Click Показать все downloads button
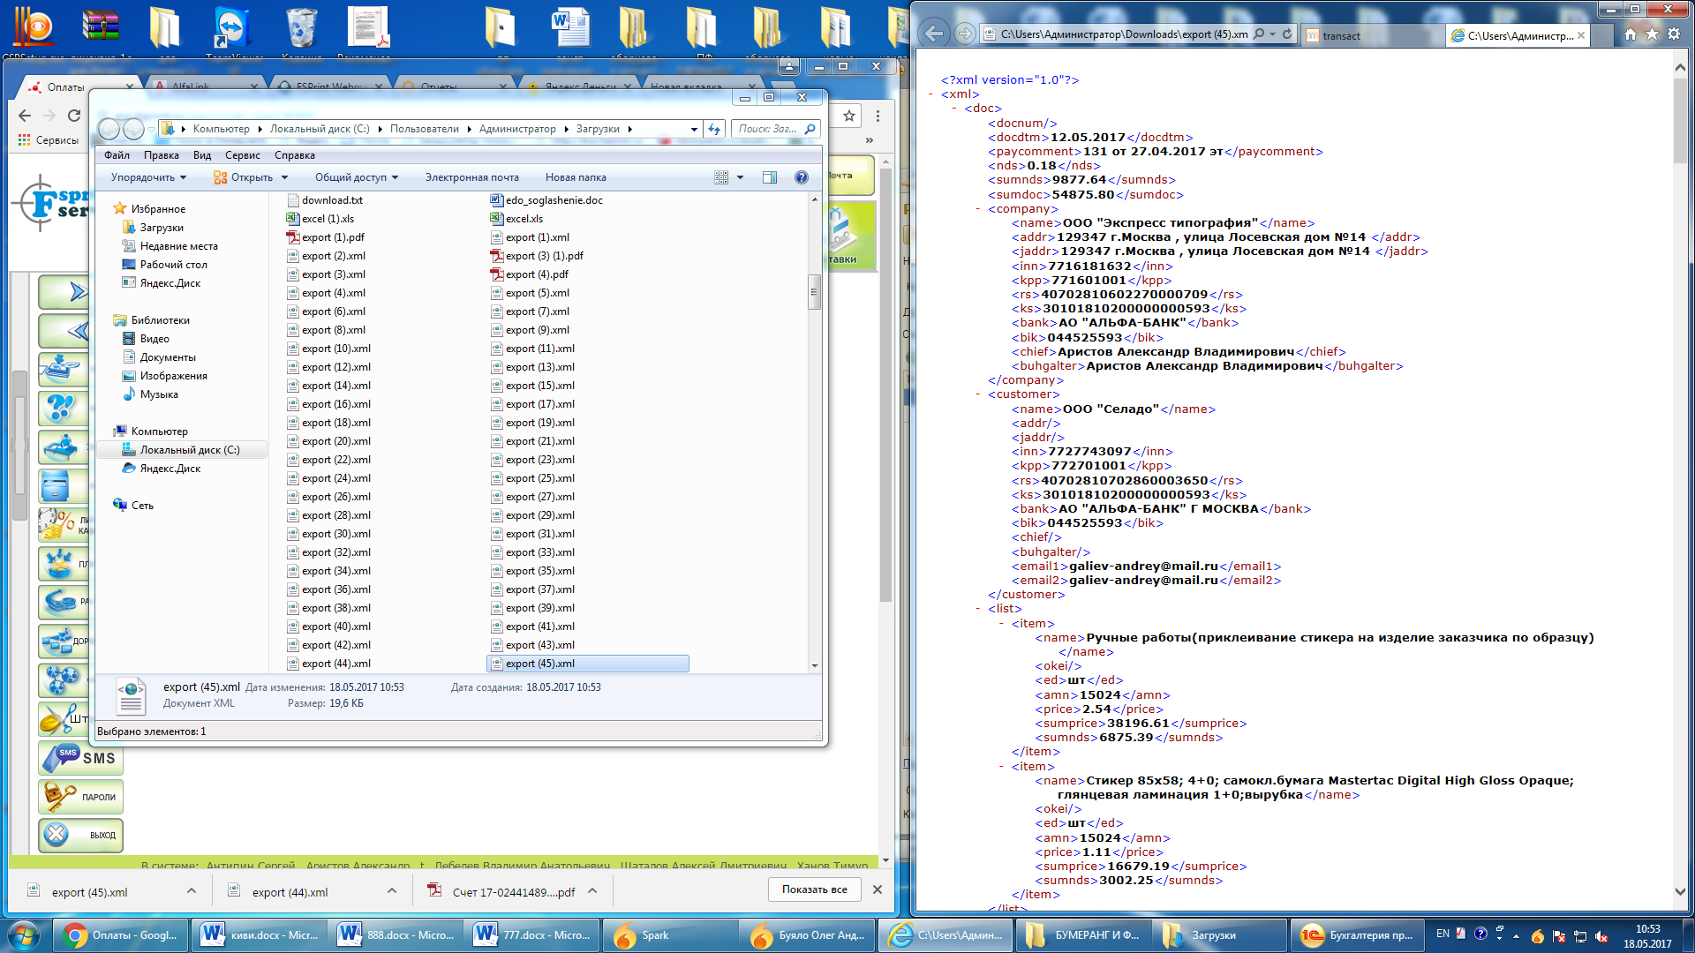The height and width of the screenshot is (953, 1695). (814, 889)
